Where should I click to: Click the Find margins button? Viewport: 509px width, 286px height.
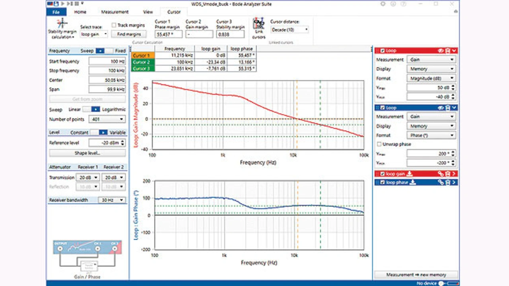point(129,35)
